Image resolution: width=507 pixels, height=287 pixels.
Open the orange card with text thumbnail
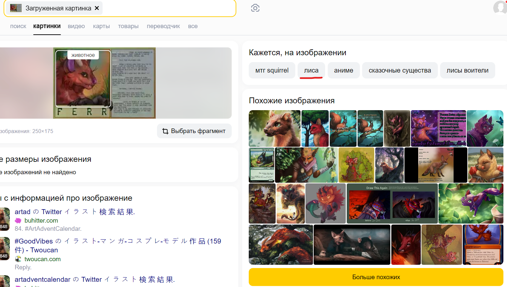pyautogui.click(x=483, y=245)
